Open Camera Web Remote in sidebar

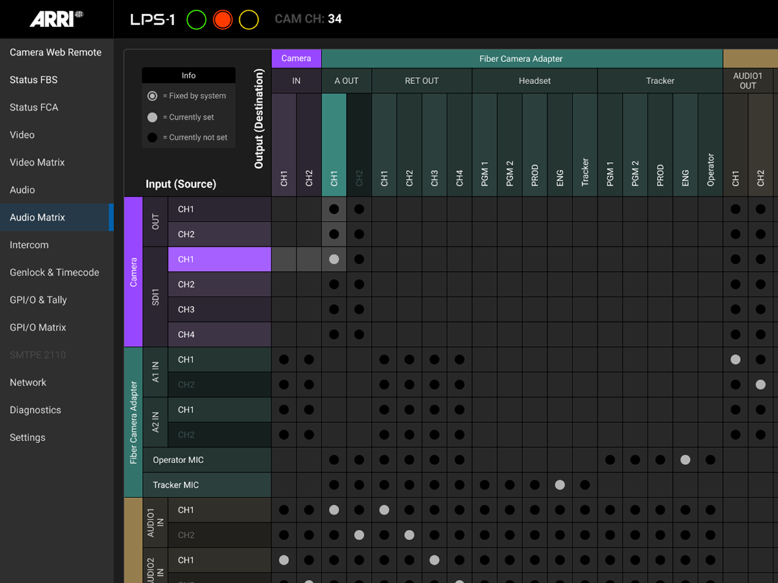point(56,52)
